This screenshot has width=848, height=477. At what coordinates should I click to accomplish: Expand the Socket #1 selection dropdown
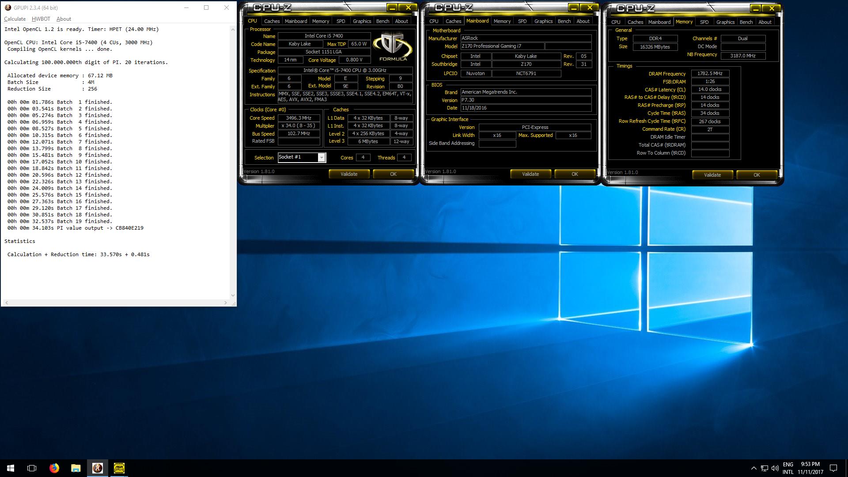322,158
